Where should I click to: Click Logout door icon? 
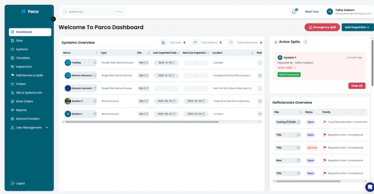tap(13, 183)
